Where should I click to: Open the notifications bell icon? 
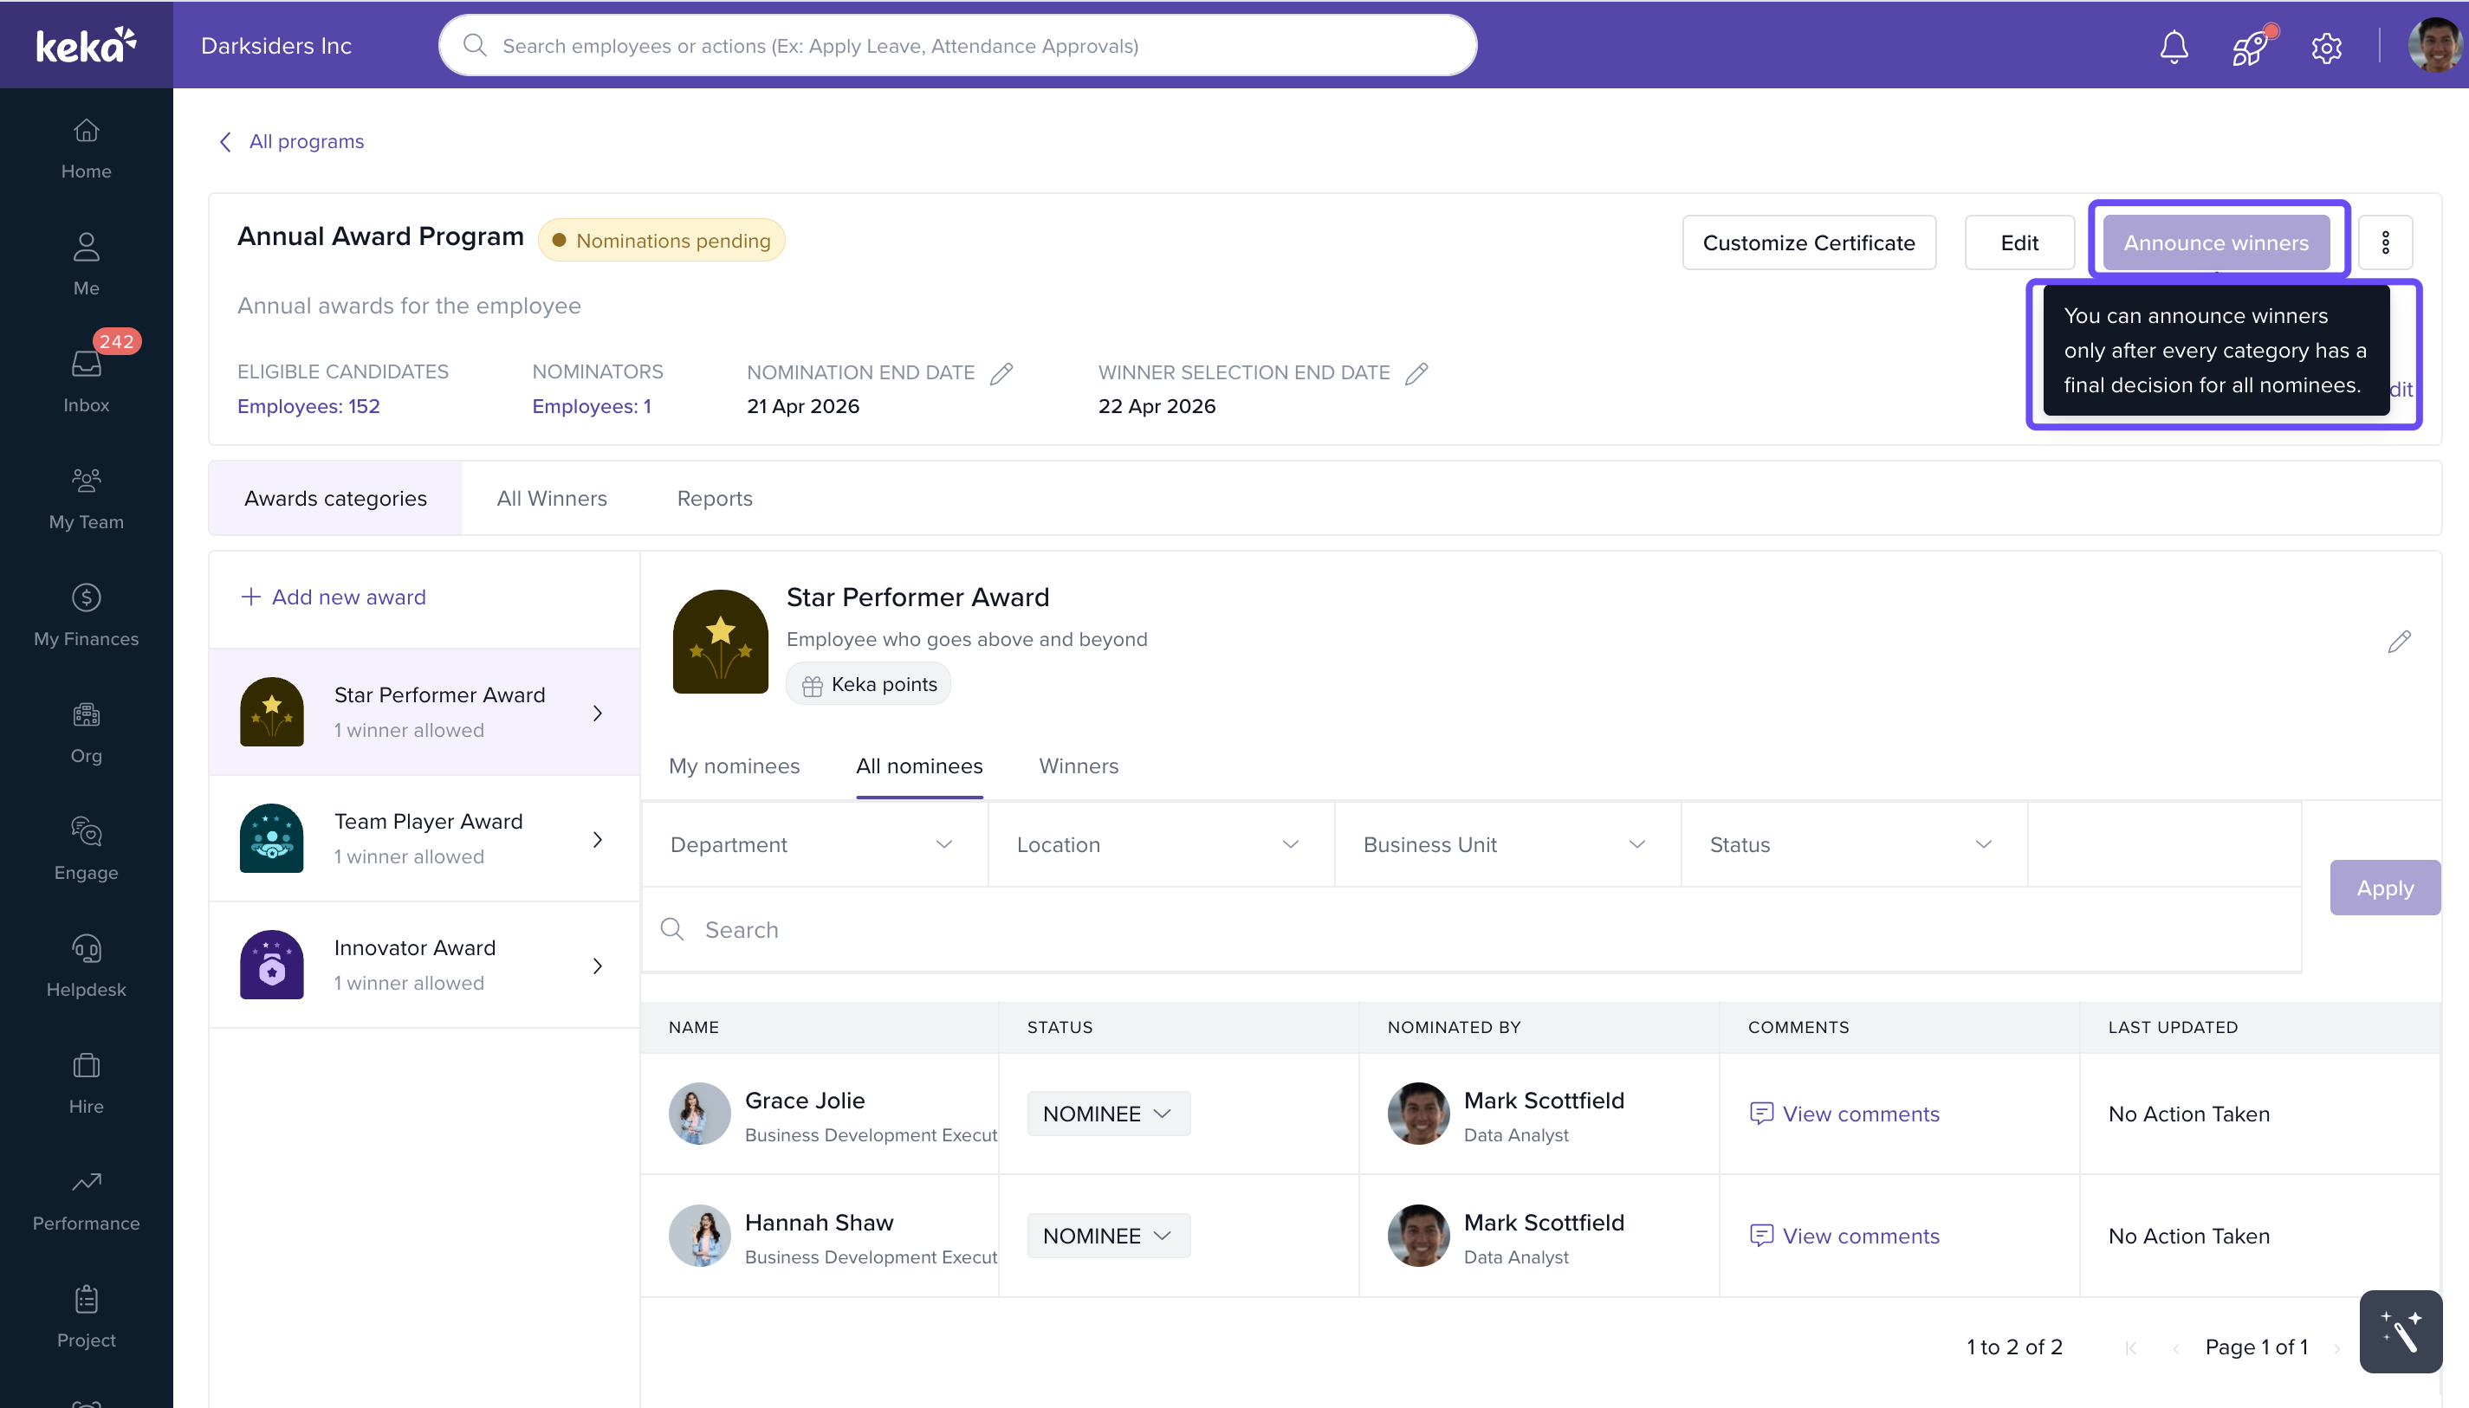click(x=2173, y=45)
